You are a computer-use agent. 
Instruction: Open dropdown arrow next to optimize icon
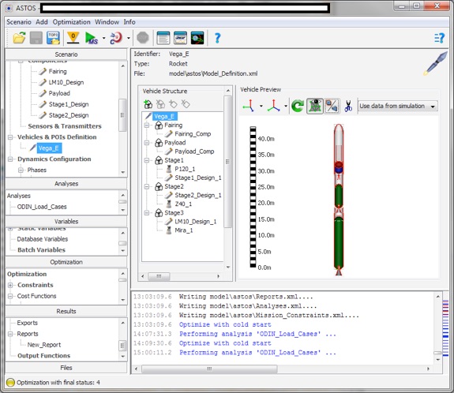click(128, 38)
